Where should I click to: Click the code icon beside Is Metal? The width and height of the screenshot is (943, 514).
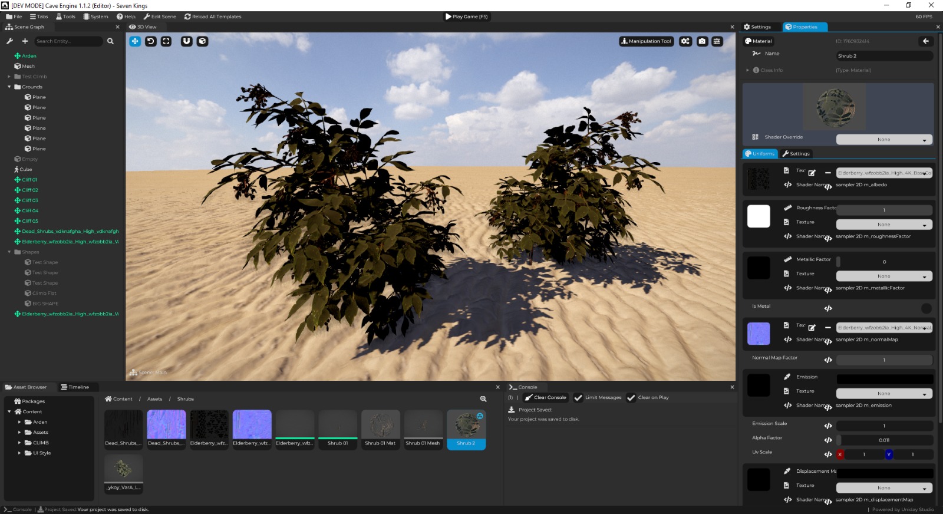coord(828,308)
